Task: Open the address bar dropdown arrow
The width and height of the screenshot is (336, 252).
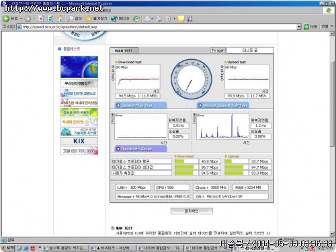Action: pyautogui.click(x=299, y=27)
